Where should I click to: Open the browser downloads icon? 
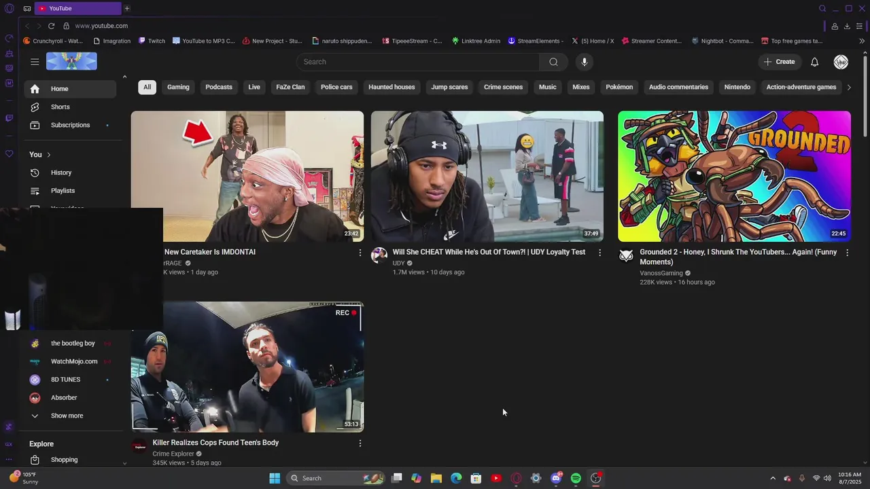[x=847, y=26]
